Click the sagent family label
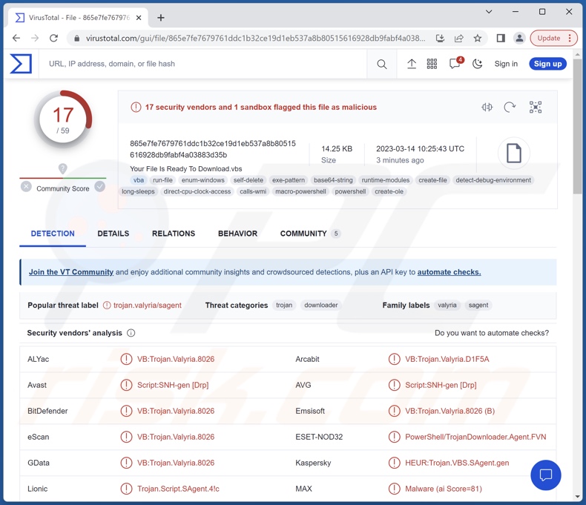 click(x=478, y=306)
